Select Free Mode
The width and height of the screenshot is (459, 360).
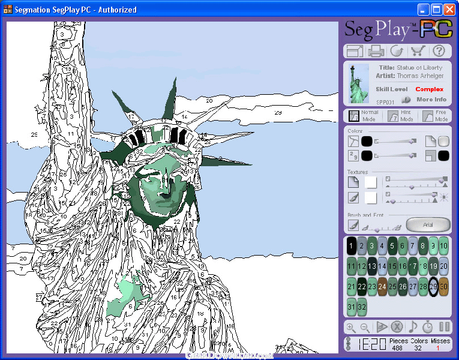(435, 116)
